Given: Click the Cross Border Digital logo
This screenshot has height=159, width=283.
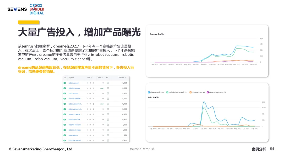Looking at the screenshot, I should pyautogui.click(x=37, y=9).
